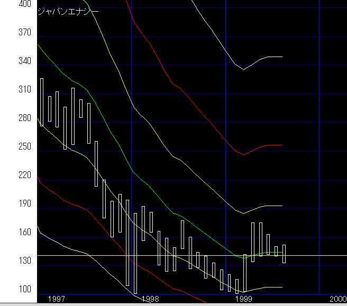
Task: Click the horizontal yellow price level line
Action: coord(317,255)
